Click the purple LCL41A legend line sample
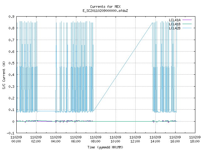Screen dimensions: 201x150 (187, 20)
